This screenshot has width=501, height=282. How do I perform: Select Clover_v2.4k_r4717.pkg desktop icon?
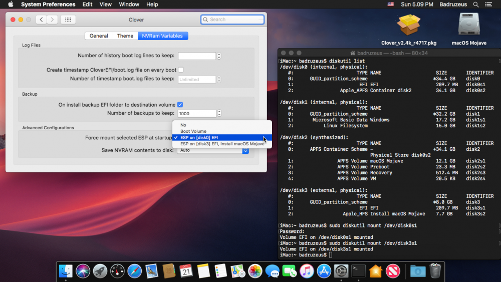409,29
